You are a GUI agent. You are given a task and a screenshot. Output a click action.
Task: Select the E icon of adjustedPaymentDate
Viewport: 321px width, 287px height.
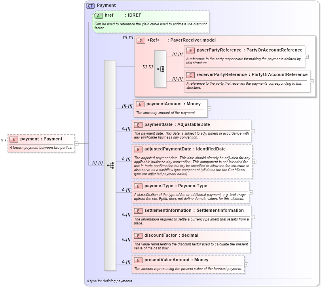tap(138, 149)
